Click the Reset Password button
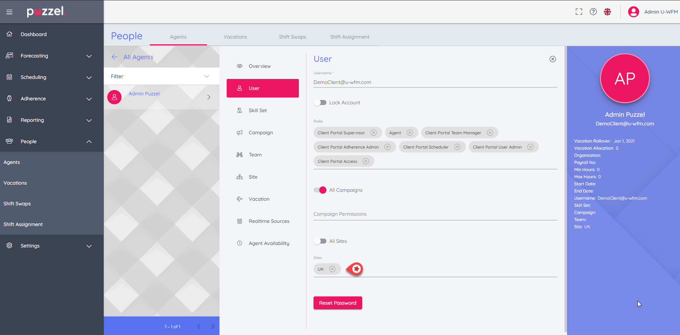 (x=337, y=303)
